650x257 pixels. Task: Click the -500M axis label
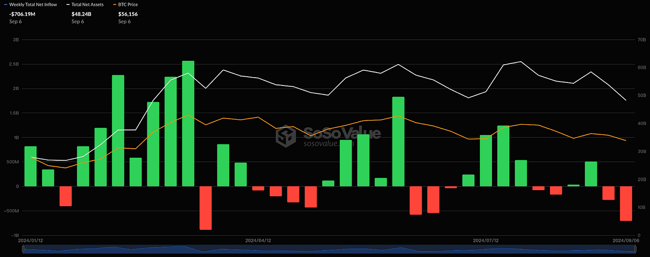[x=11, y=211]
